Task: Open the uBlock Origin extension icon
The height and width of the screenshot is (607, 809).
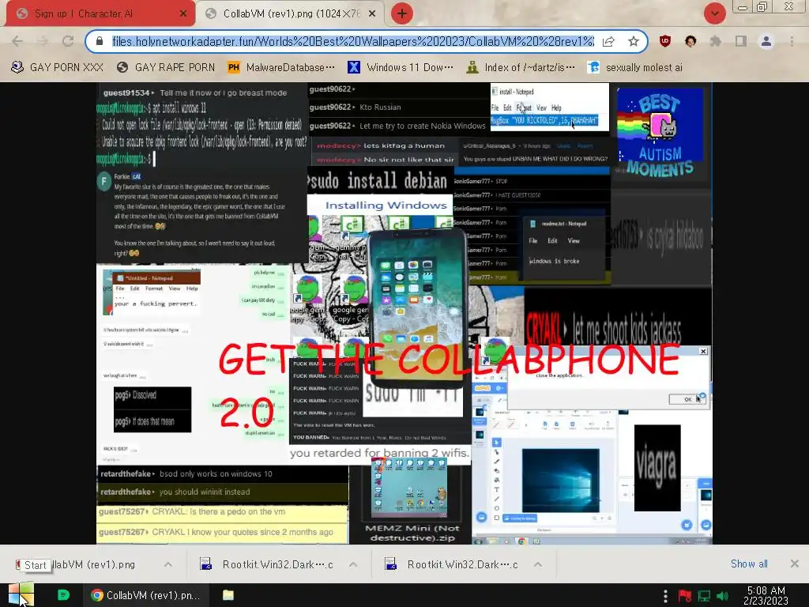Action: tap(665, 41)
